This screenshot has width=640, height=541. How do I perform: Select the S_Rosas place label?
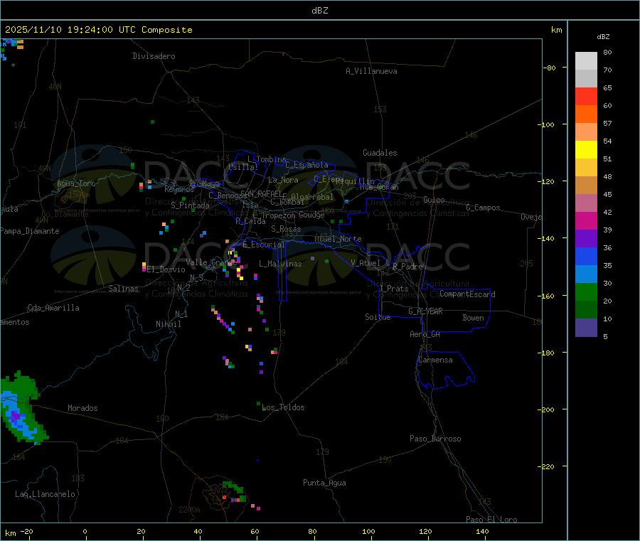coord(286,229)
